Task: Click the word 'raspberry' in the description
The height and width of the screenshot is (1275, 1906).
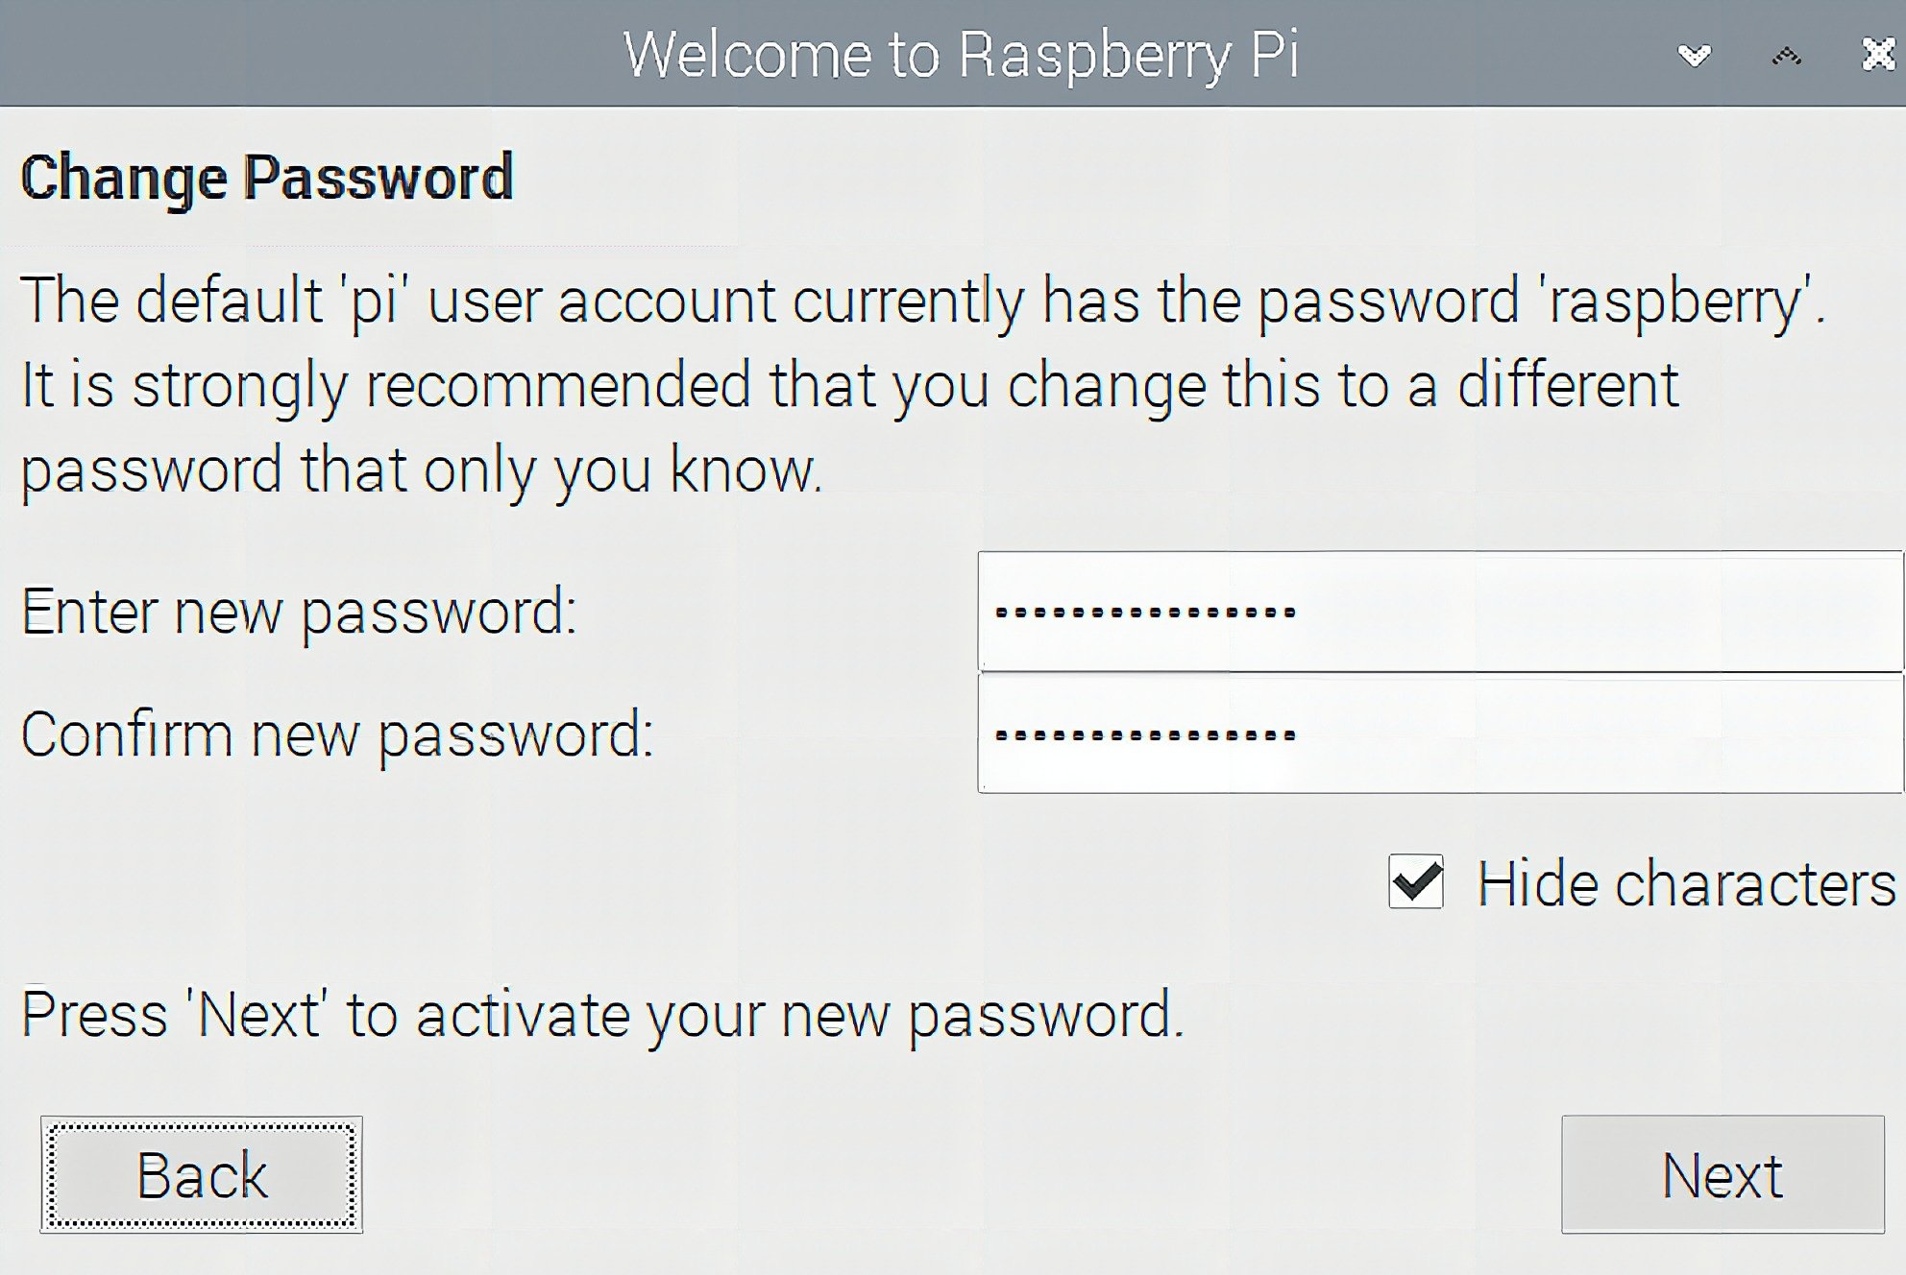Action: point(1677,301)
